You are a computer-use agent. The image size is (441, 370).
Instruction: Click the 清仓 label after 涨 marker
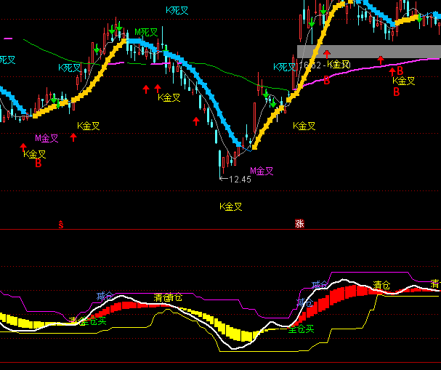click(x=382, y=285)
